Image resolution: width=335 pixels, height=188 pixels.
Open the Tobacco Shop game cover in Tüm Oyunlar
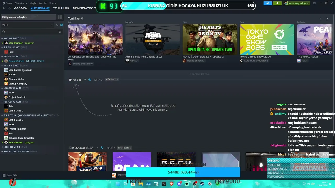tap(87, 162)
